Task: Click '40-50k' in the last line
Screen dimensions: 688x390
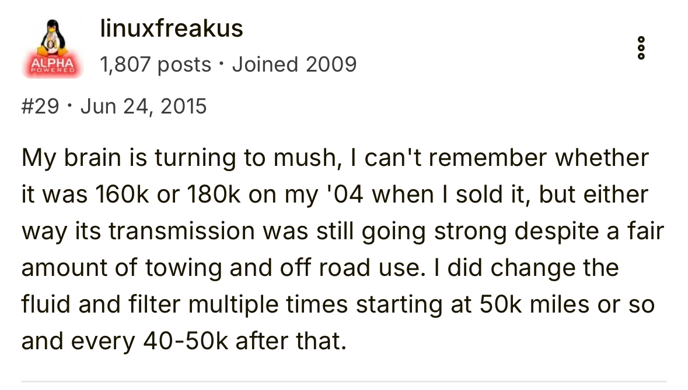Action: (x=186, y=341)
